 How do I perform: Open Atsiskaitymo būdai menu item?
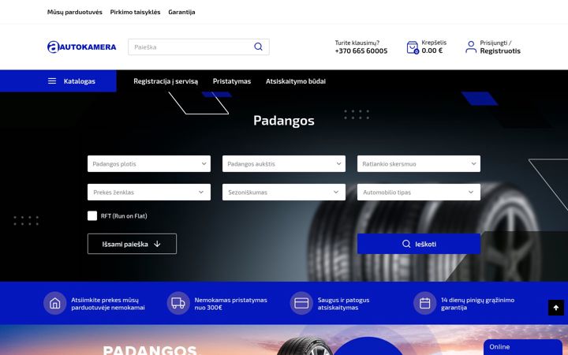[x=296, y=81]
